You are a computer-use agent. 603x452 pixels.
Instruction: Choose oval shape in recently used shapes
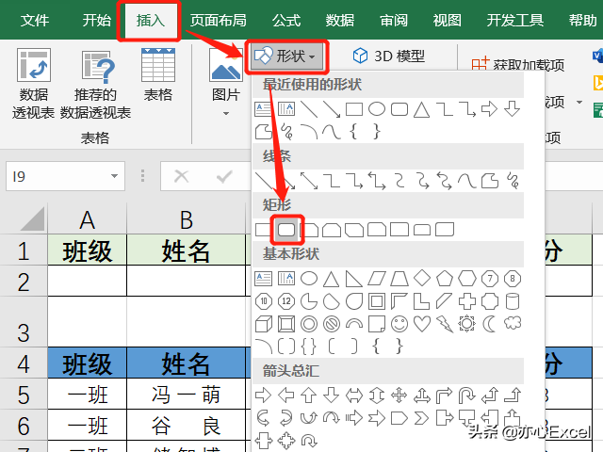click(x=377, y=109)
